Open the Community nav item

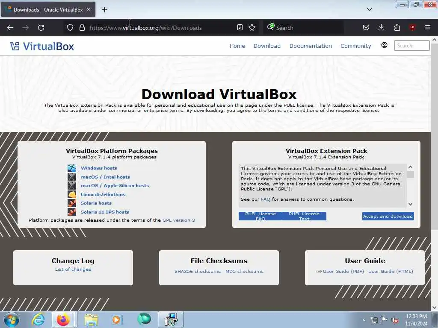point(355,46)
